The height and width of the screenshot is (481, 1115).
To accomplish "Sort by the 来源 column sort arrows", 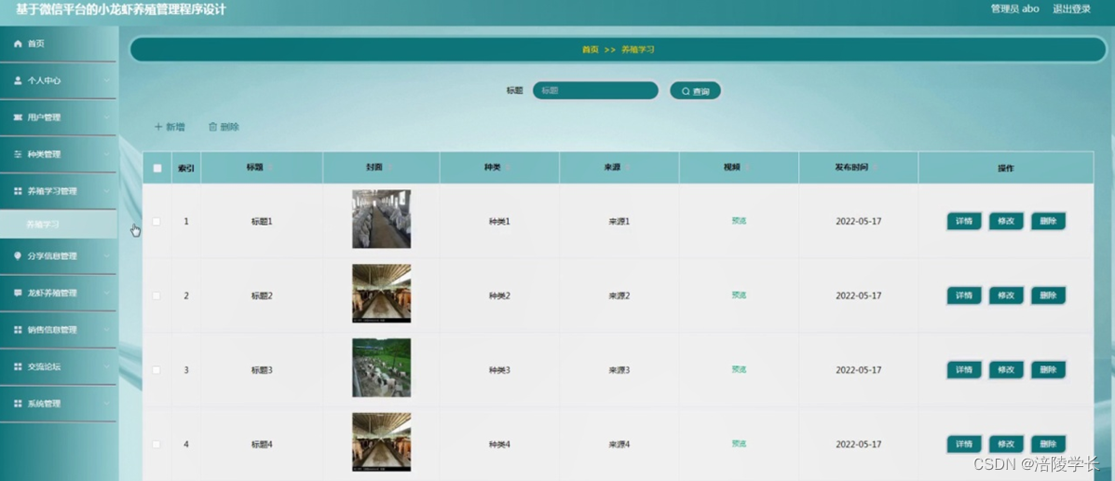I will [x=627, y=168].
